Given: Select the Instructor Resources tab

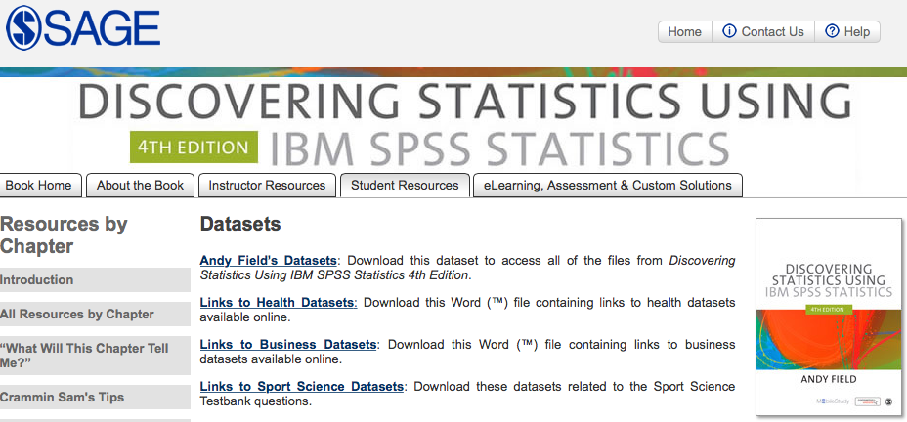Looking at the screenshot, I should pyautogui.click(x=267, y=186).
